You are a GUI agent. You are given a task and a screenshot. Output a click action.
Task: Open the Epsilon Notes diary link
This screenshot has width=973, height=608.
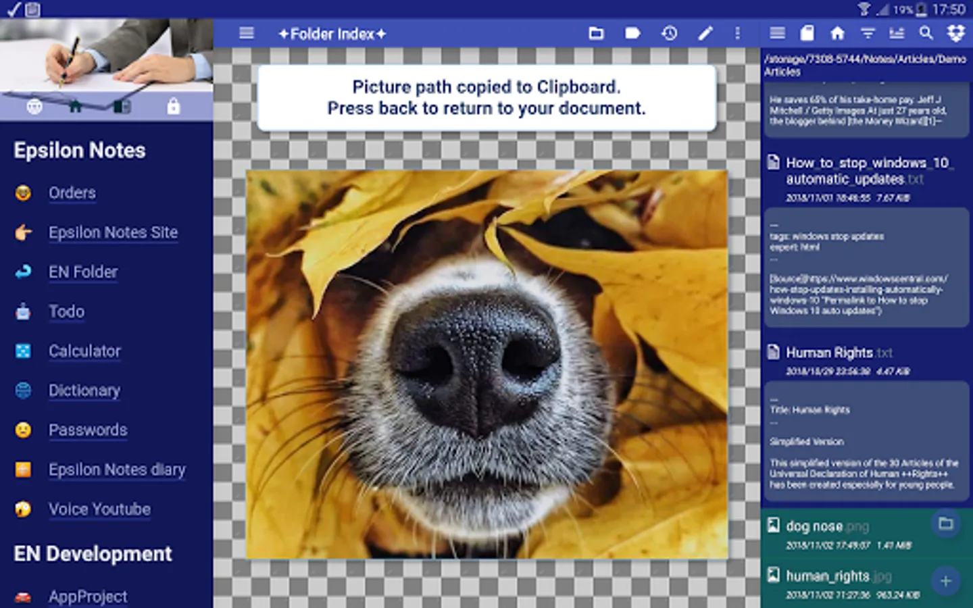point(117,470)
